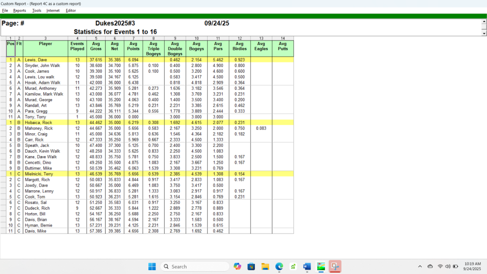The width and height of the screenshot is (487, 274).
Task: Open the Windows Start menu
Action: click(x=152, y=266)
